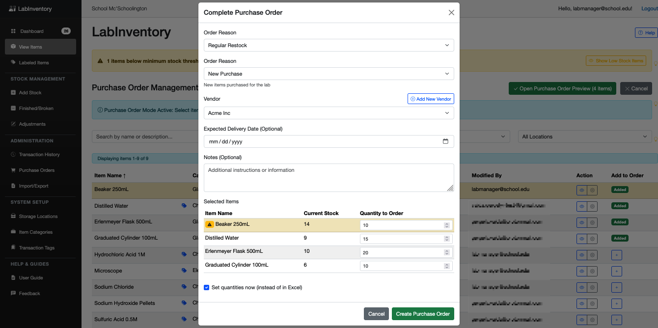Click Create Purchase Order button

423,314
